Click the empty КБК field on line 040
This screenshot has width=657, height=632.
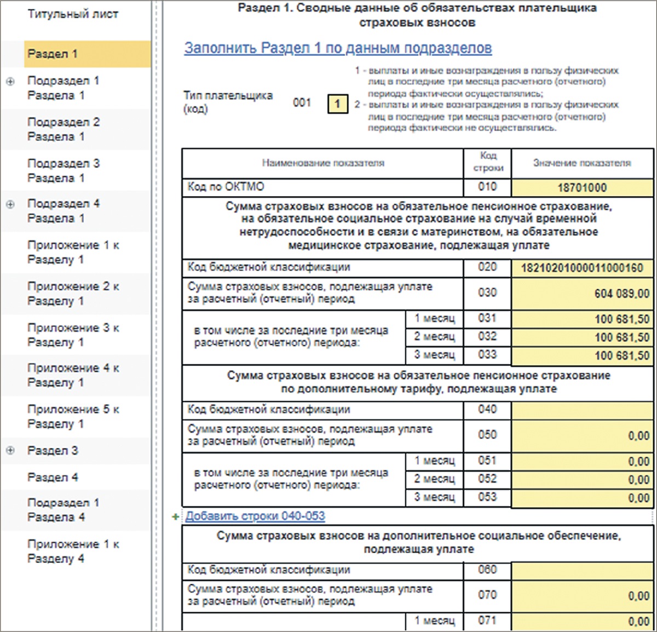click(x=582, y=410)
